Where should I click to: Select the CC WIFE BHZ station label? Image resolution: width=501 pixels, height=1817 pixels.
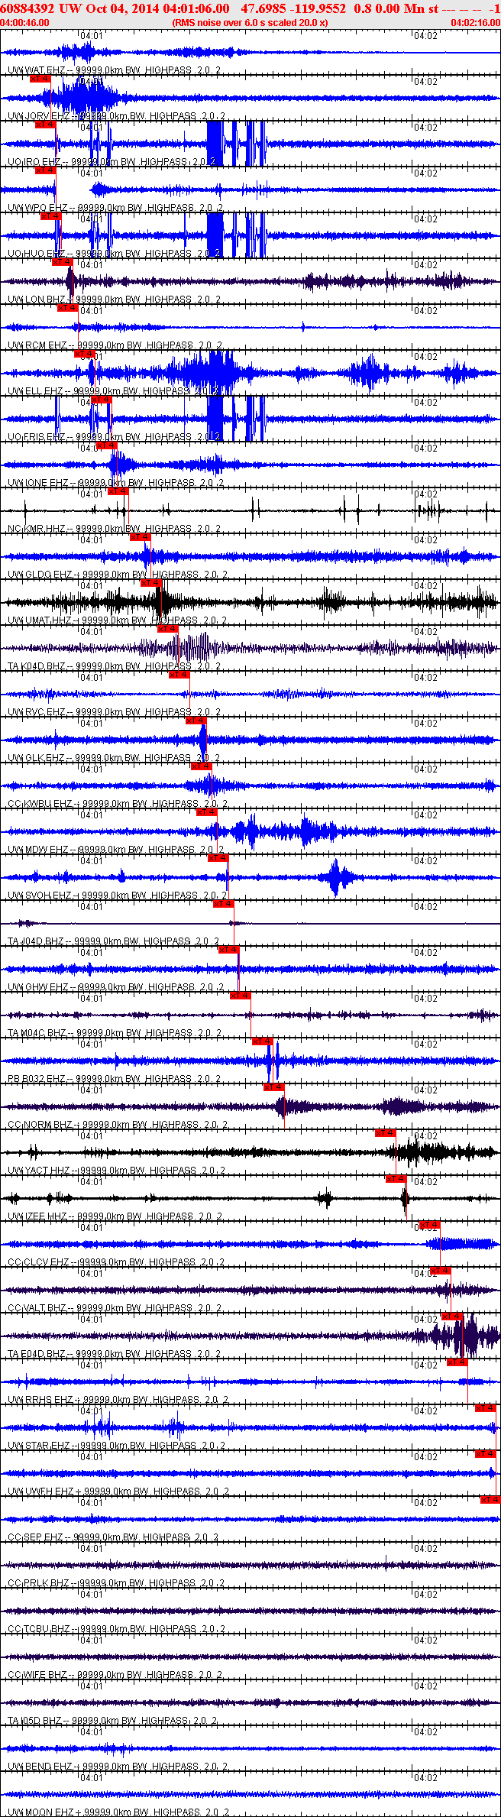(x=115, y=1674)
